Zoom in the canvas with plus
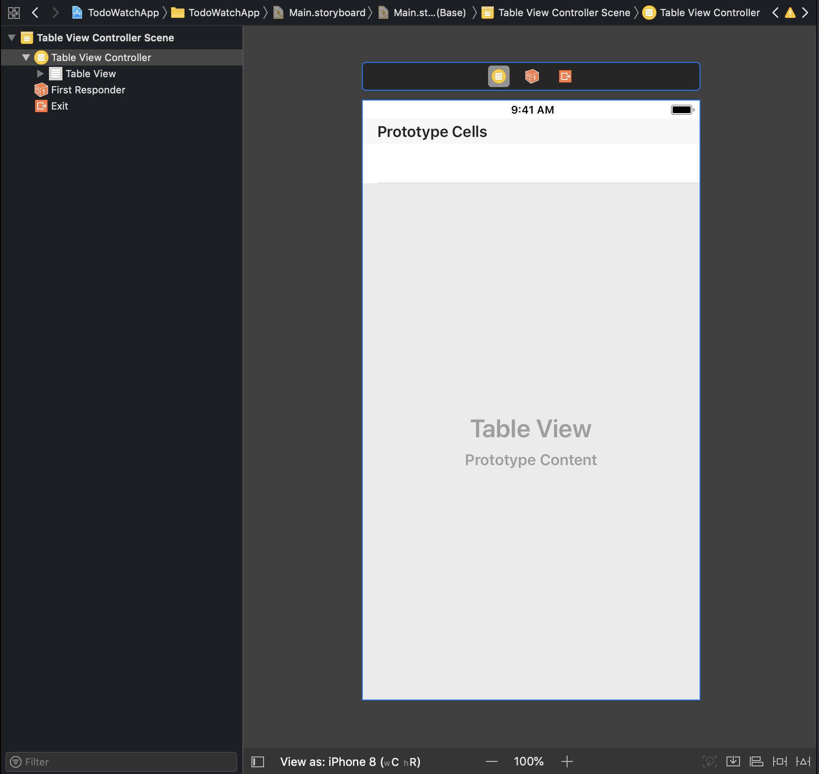Viewport: 819px width, 774px height. [x=567, y=762]
